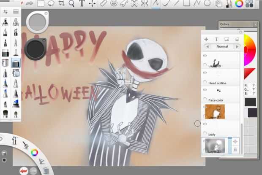Select the Crop tool
The width and height of the screenshot is (262, 175).
point(61,3)
